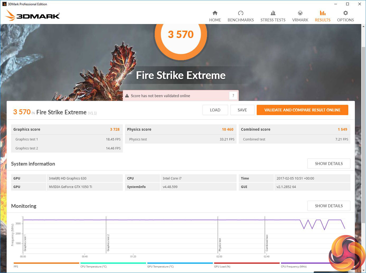
Task: Select the Results bars icon
Action: (x=322, y=13)
